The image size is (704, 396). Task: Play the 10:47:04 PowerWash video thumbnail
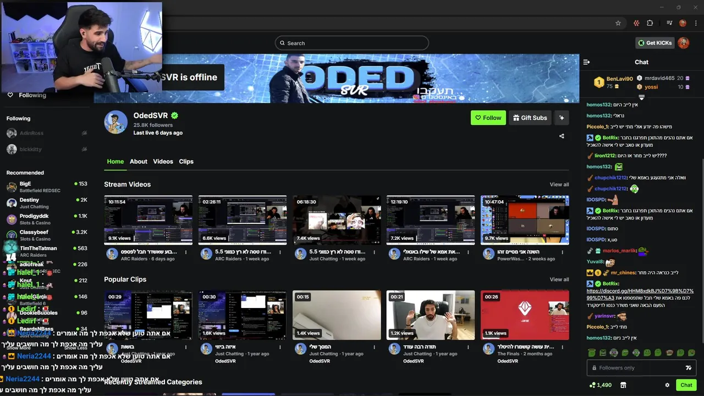click(x=525, y=220)
